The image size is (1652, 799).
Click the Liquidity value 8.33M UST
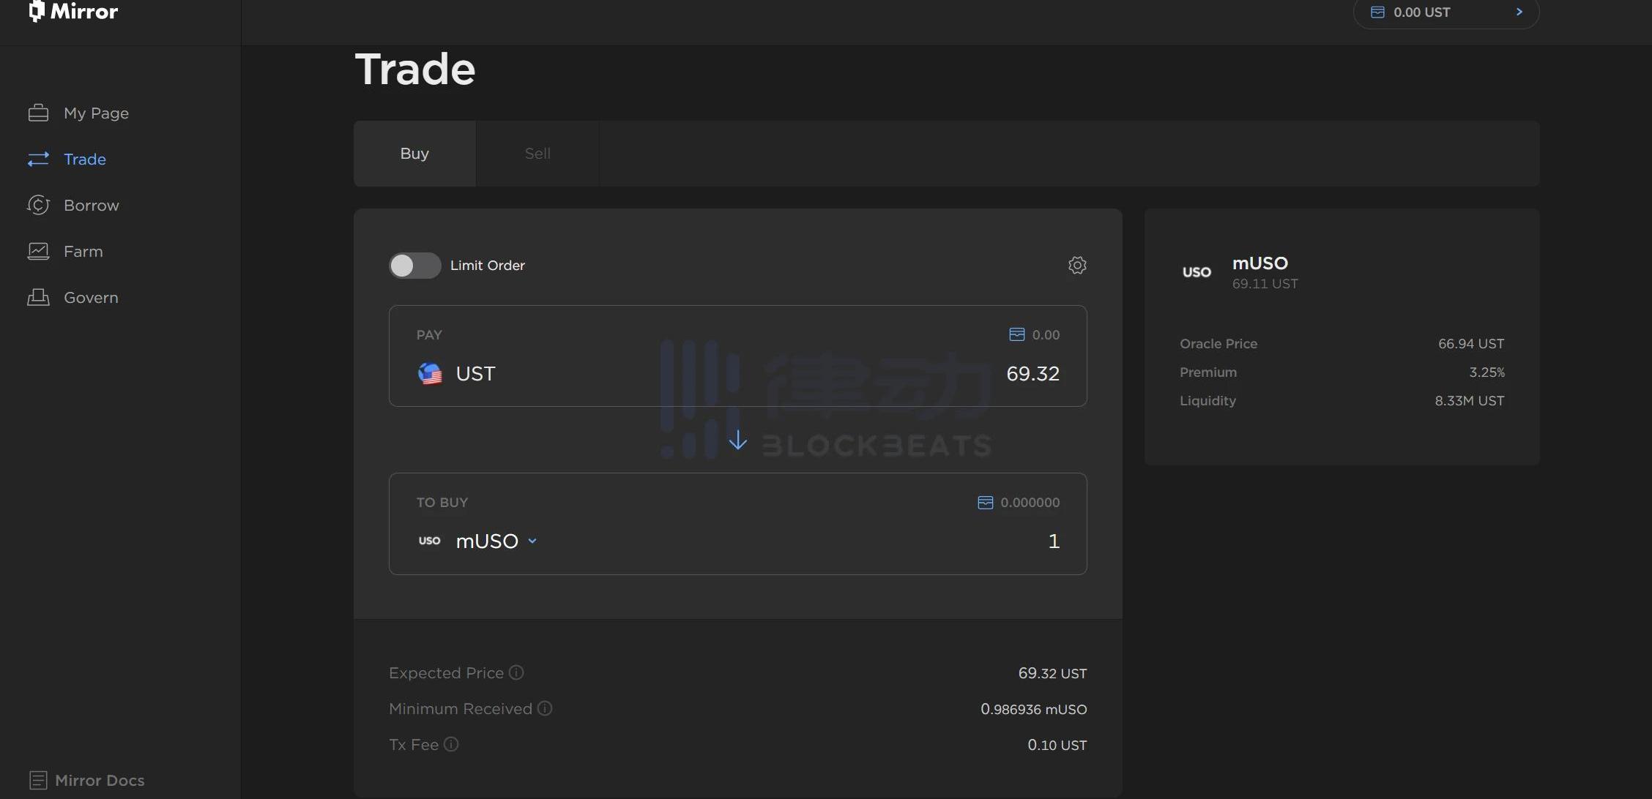coord(1469,400)
